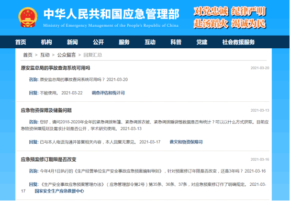Click the 调查评估和统计司 department link
The image size is (290, 201).
tap(108, 93)
